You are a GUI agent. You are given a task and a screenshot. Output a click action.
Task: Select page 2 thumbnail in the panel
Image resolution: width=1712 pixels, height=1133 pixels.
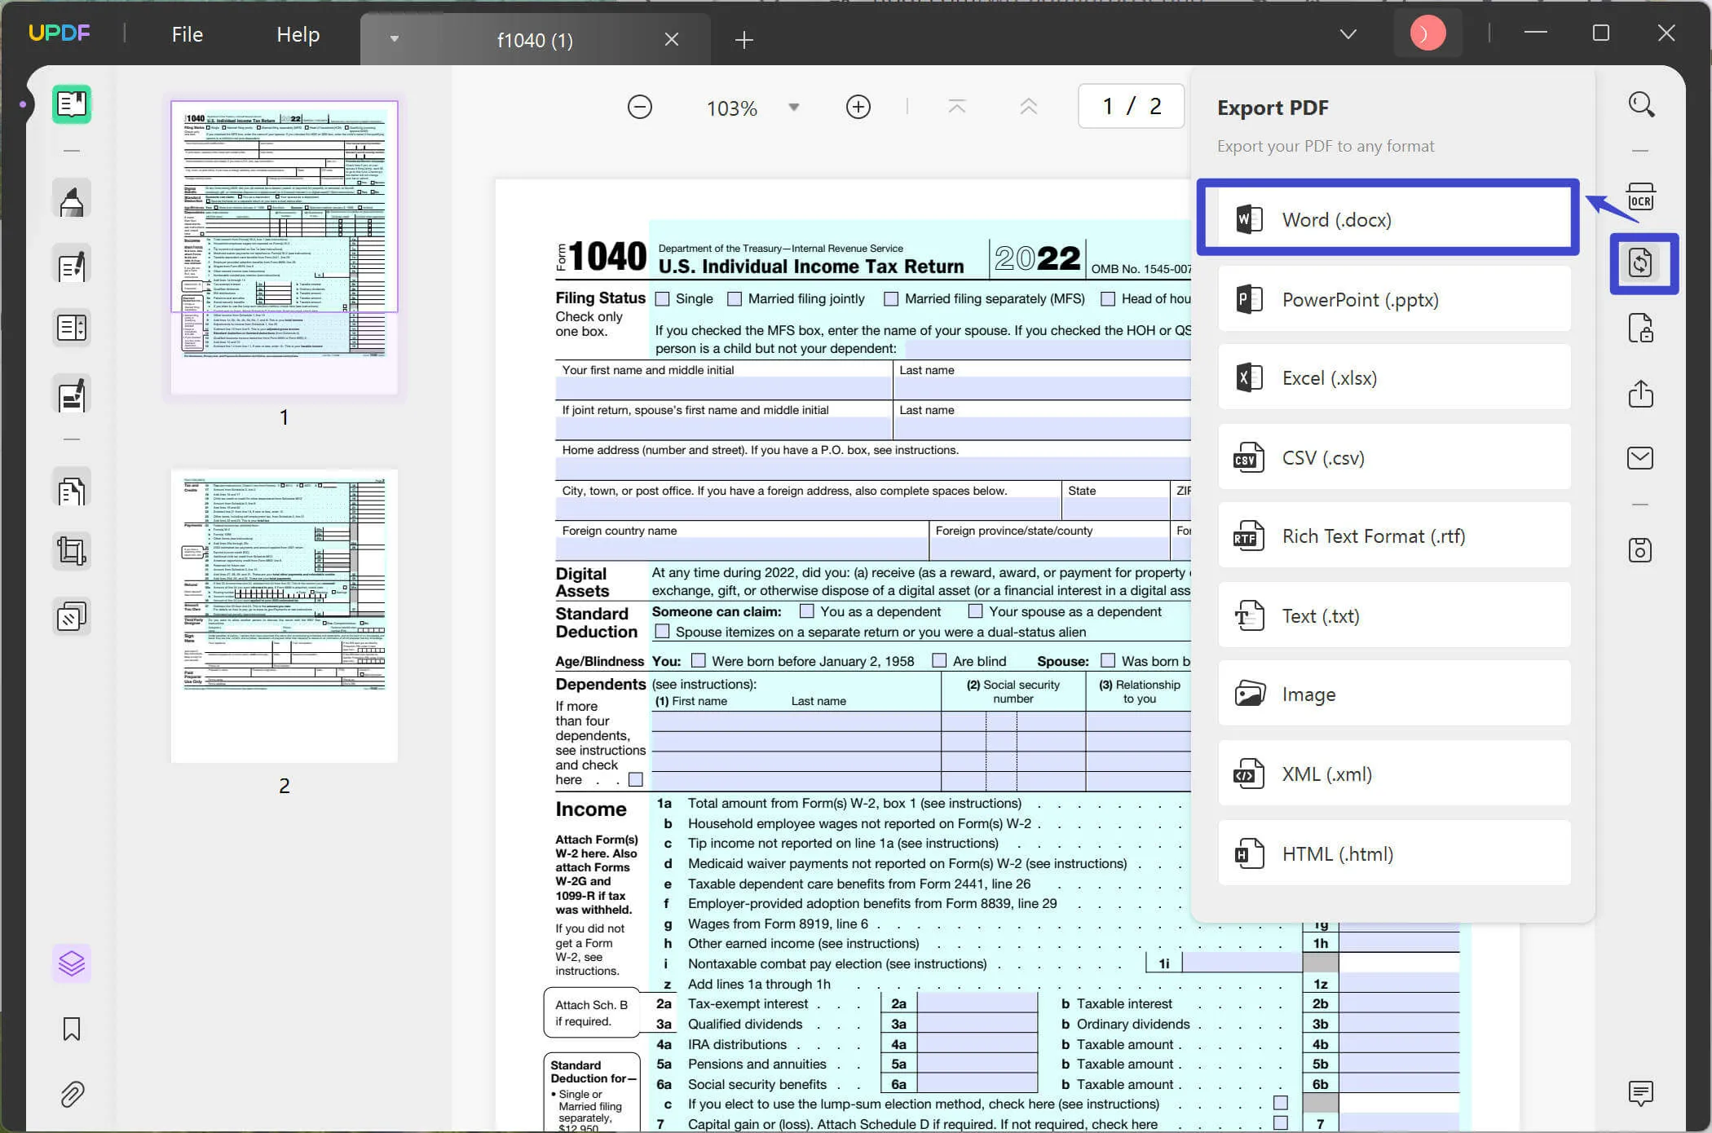tap(284, 615)
